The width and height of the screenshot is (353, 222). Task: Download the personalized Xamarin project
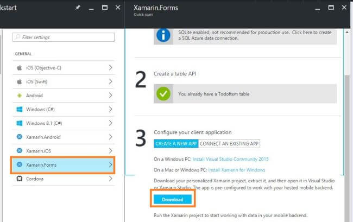pos(173,200)
